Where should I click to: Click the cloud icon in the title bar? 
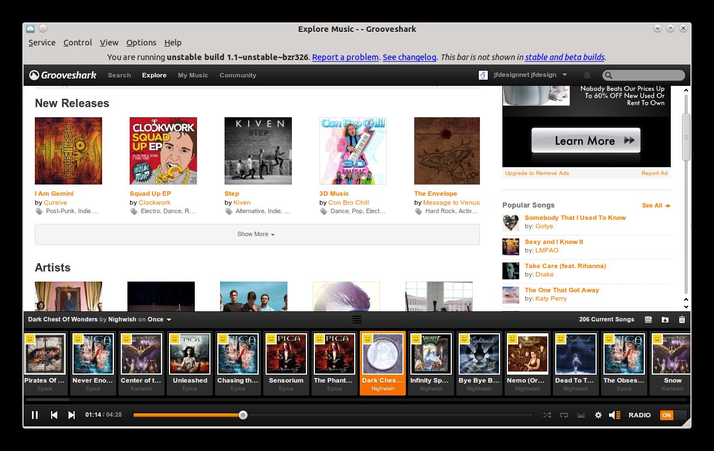click(x=30, y=29)
